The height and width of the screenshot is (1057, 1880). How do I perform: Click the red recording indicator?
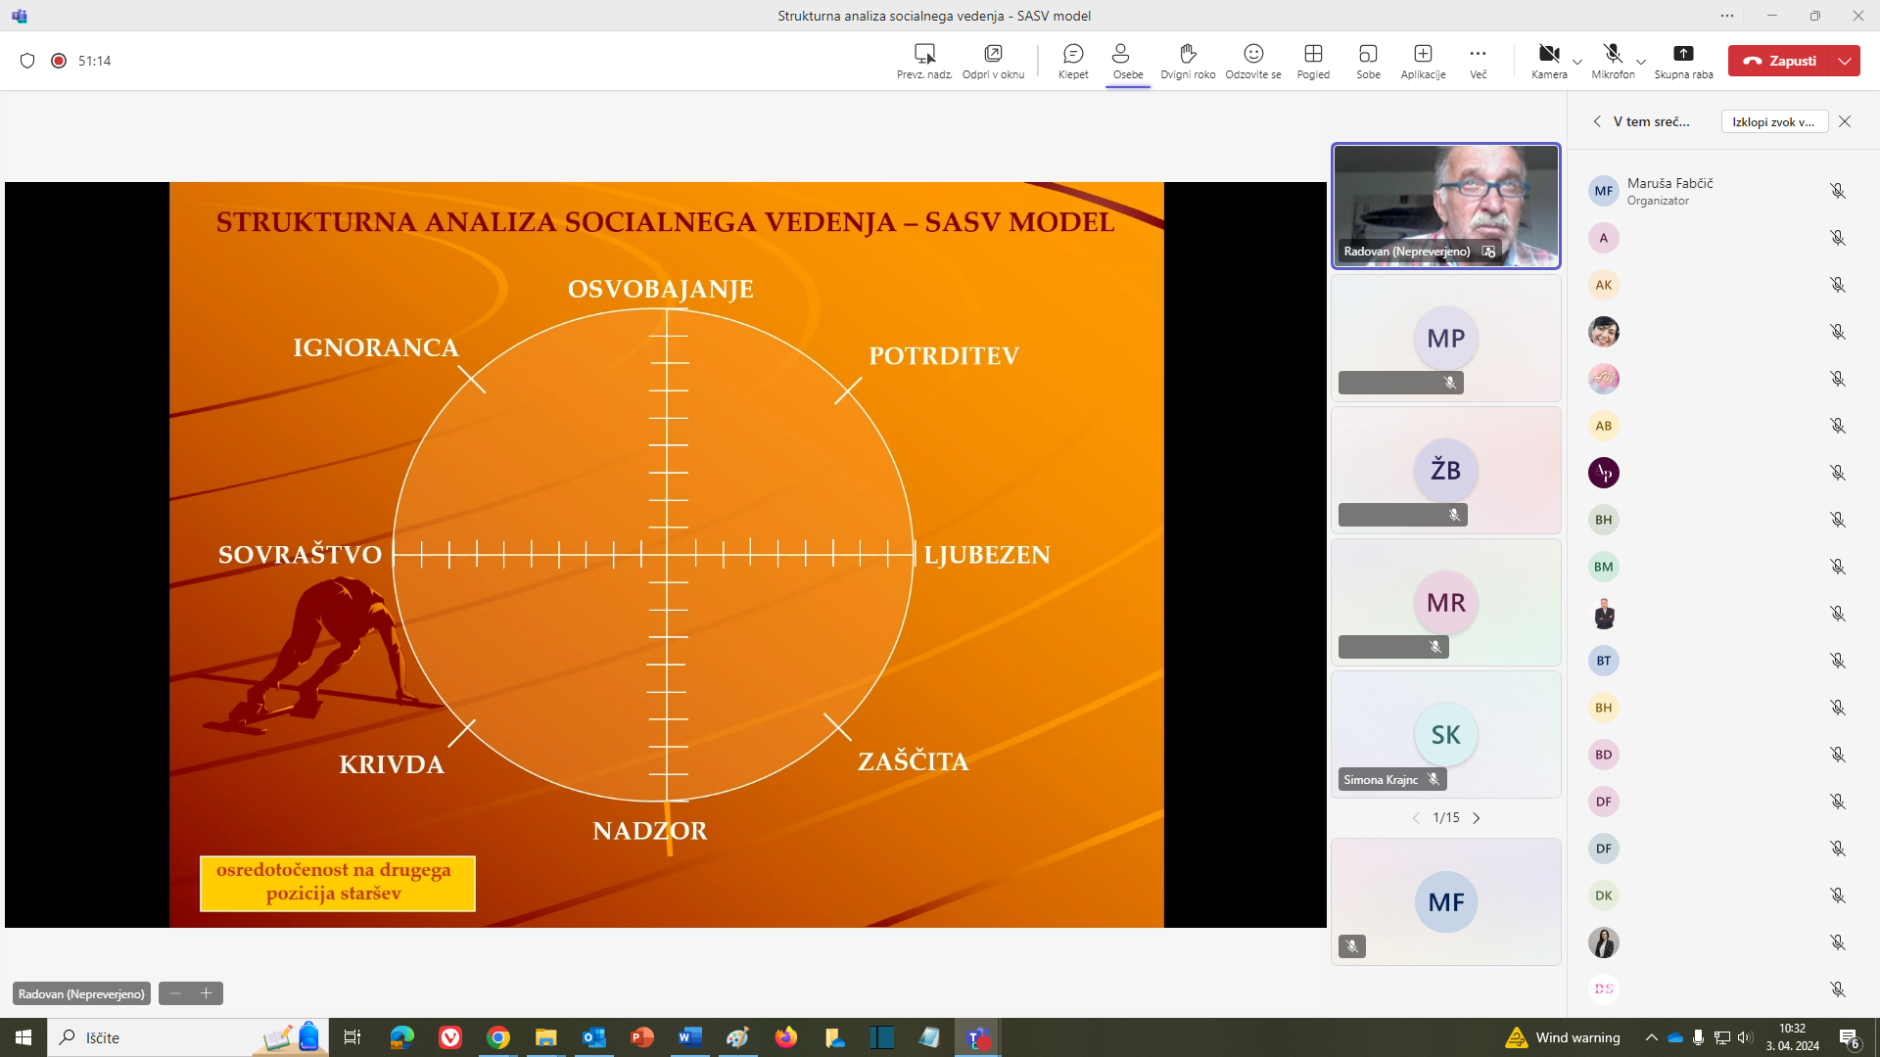click(x=59, y=61)
